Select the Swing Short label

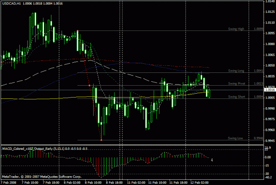tap(236, 97)
